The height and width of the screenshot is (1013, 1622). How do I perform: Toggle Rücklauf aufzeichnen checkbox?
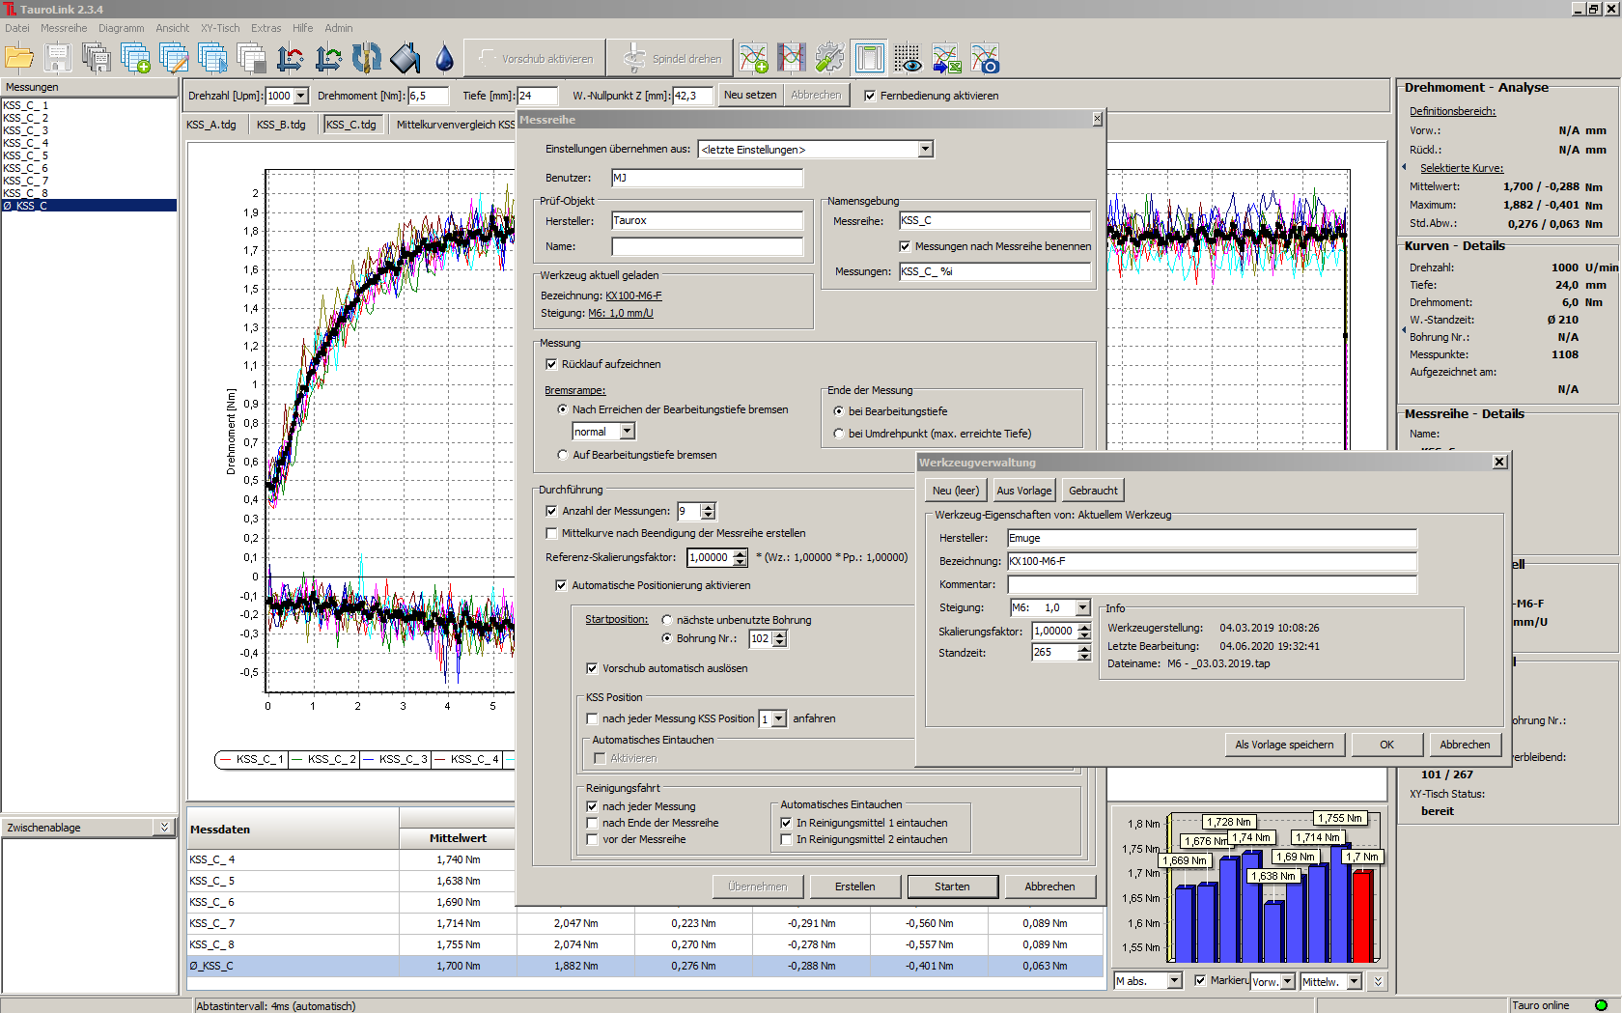(x=551, y=364)
